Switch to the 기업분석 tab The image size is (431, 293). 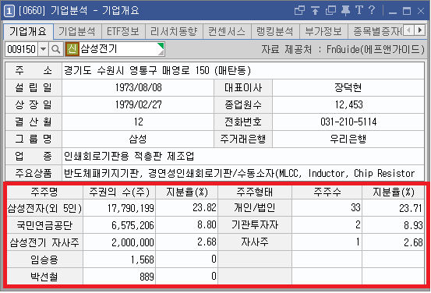coord(77,31)
